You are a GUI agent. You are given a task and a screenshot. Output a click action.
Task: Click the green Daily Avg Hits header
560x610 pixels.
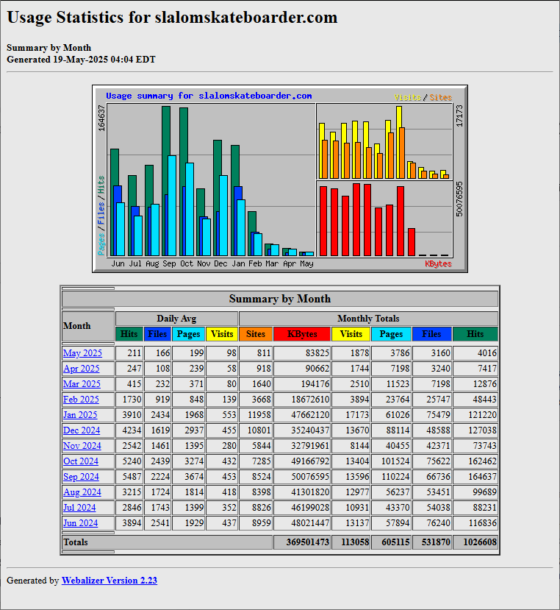129,334
